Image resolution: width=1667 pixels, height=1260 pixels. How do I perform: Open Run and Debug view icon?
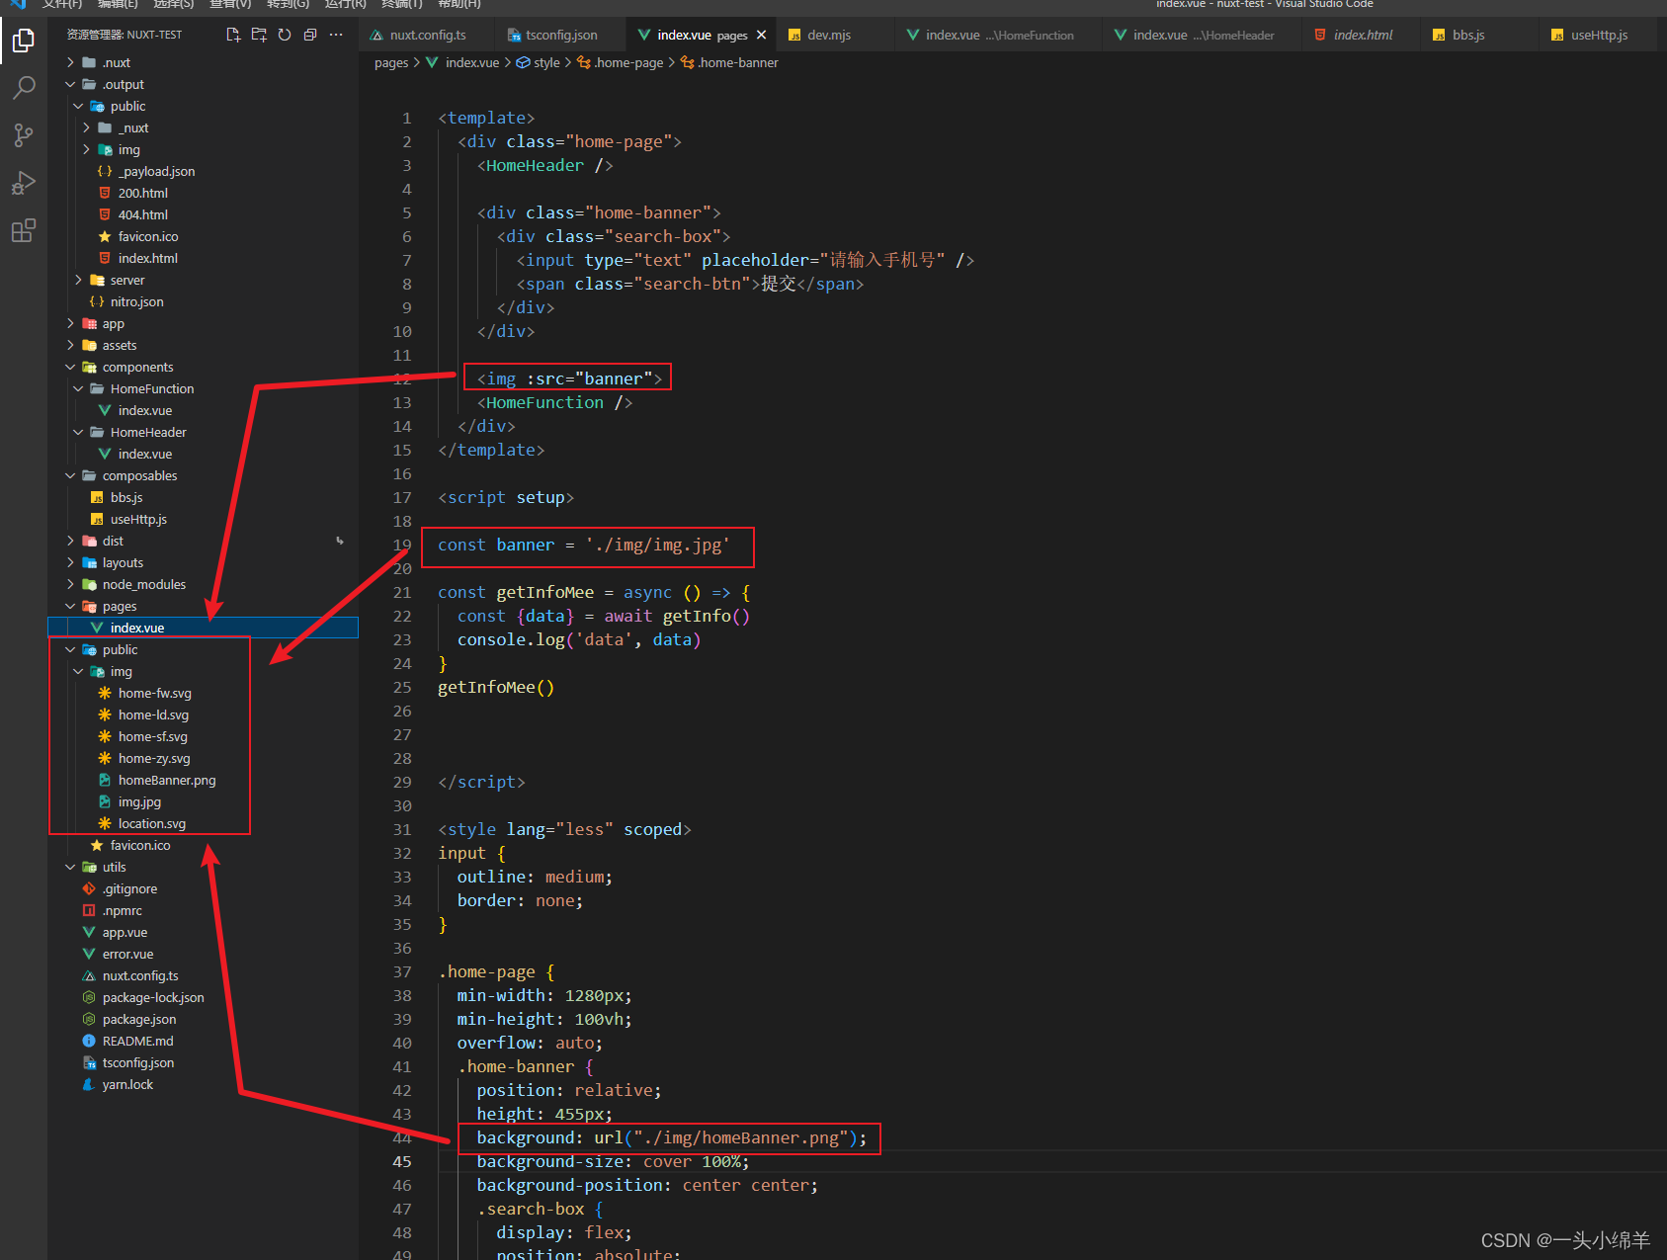tap(23, 183)
